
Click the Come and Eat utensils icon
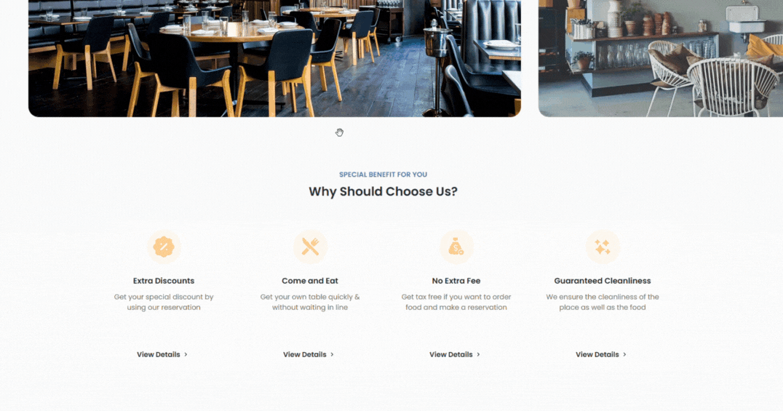click(x=310, y=247)
